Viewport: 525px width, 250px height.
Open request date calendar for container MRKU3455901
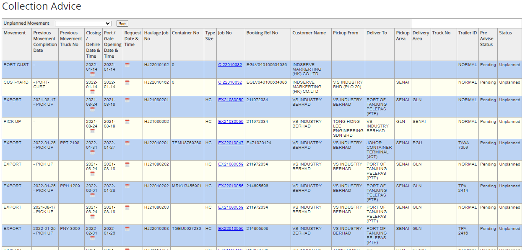click(127, 186)
